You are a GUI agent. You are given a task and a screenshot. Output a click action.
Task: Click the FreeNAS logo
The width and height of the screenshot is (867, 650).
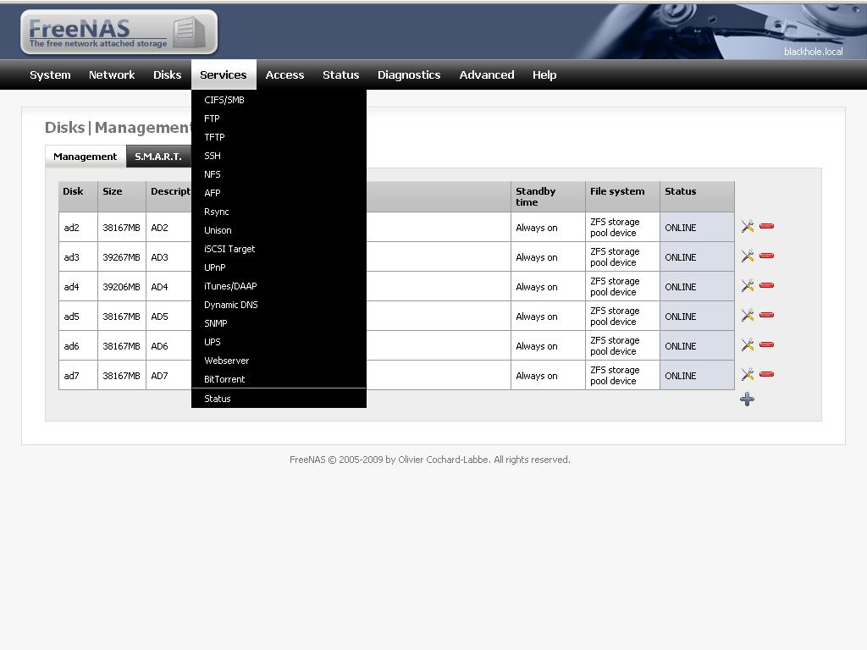(119, 32)
